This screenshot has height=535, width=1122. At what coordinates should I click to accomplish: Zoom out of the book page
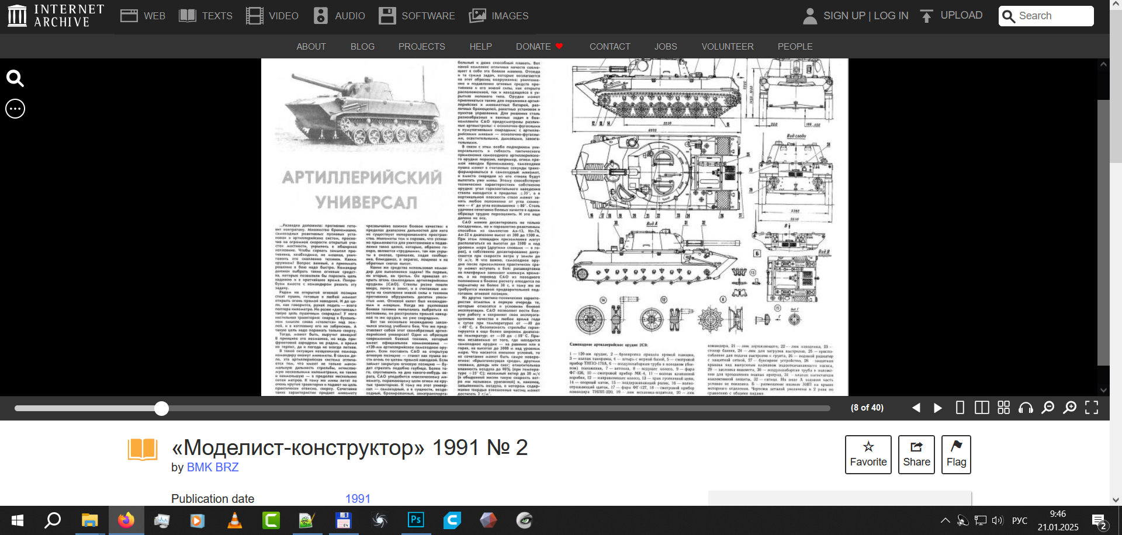(1048, 408)
